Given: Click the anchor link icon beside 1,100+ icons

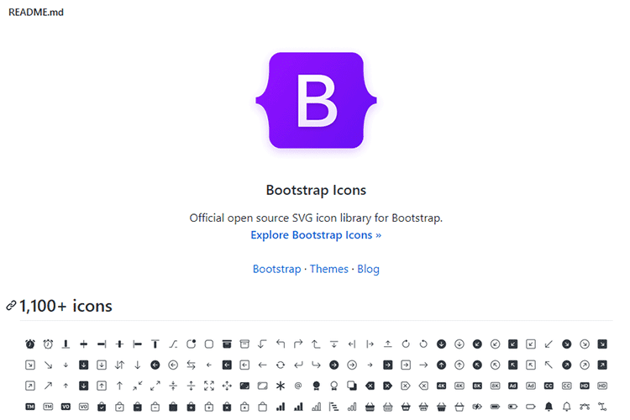Looking at the screenshot, I should pyautogui.click(x=10, y=306).
